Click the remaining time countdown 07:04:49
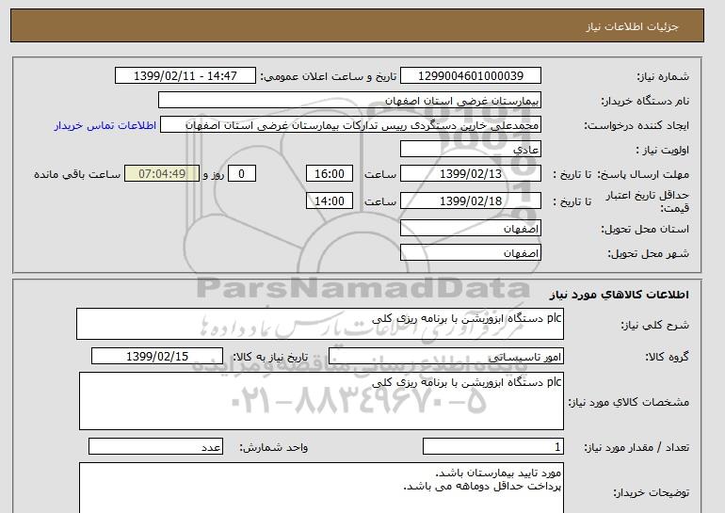This screenshot has width=725, height=513. [162, 174]
